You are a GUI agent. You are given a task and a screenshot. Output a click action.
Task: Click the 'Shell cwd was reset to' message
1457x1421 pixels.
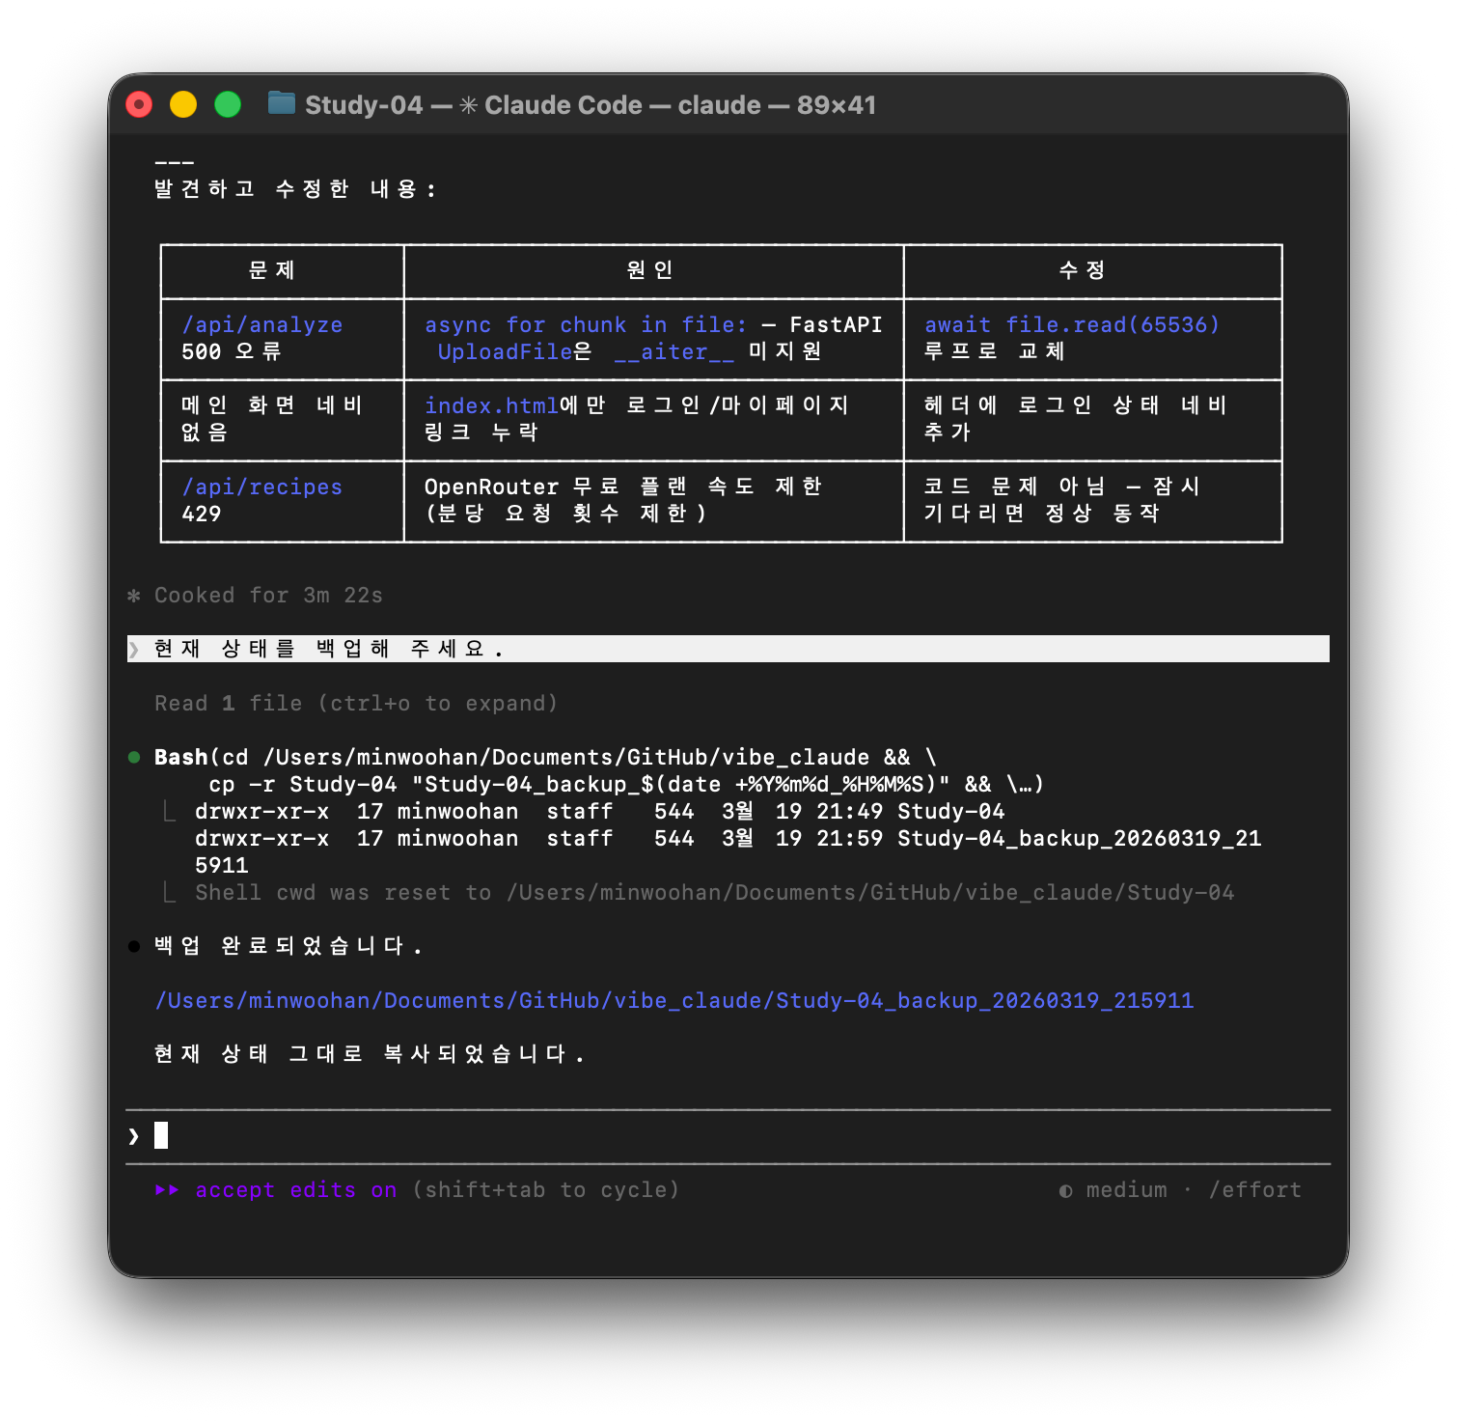pos(715,893)
